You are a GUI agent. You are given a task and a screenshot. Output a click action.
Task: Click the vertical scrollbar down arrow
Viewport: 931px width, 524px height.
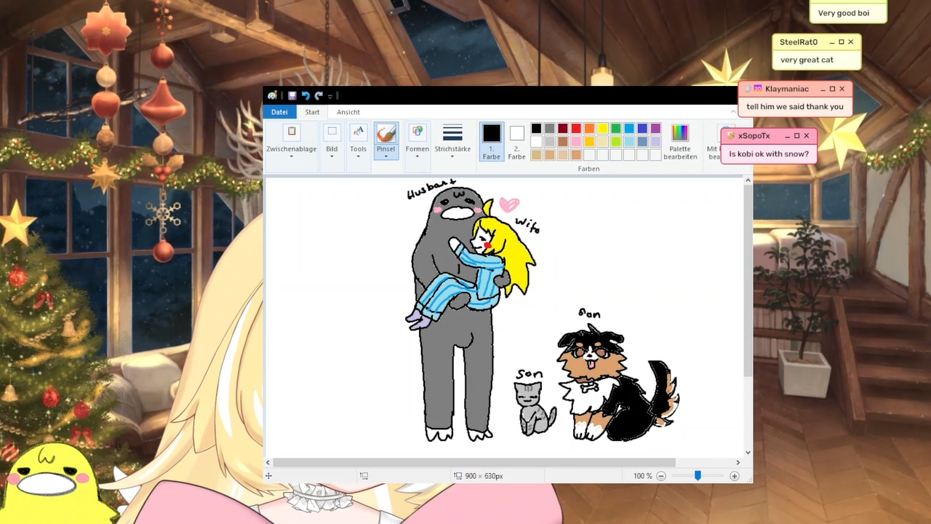(748, 452)
